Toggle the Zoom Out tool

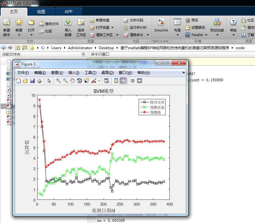[65, 81]
